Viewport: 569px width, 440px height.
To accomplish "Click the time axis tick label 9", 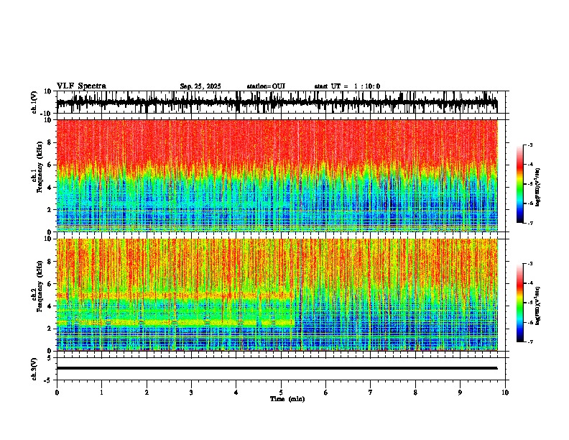I will pyautogui.click(x=460, y=393).
